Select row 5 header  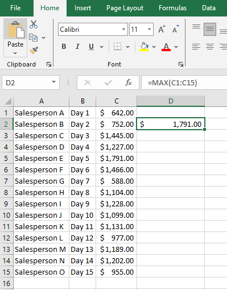click(6, 159)
